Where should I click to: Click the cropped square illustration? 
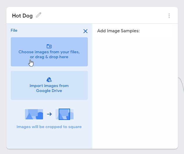click(64, 114)
